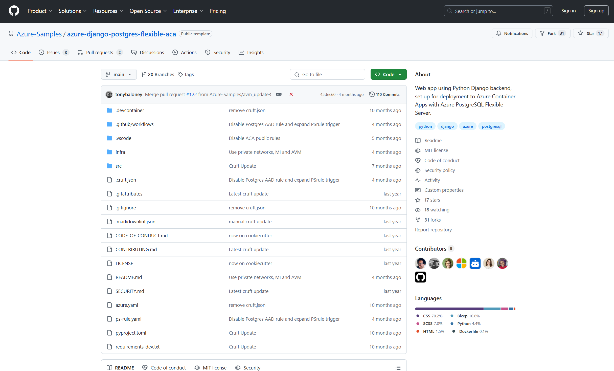
Task: Expand the green Code dropdown
Action: point(388,74)
